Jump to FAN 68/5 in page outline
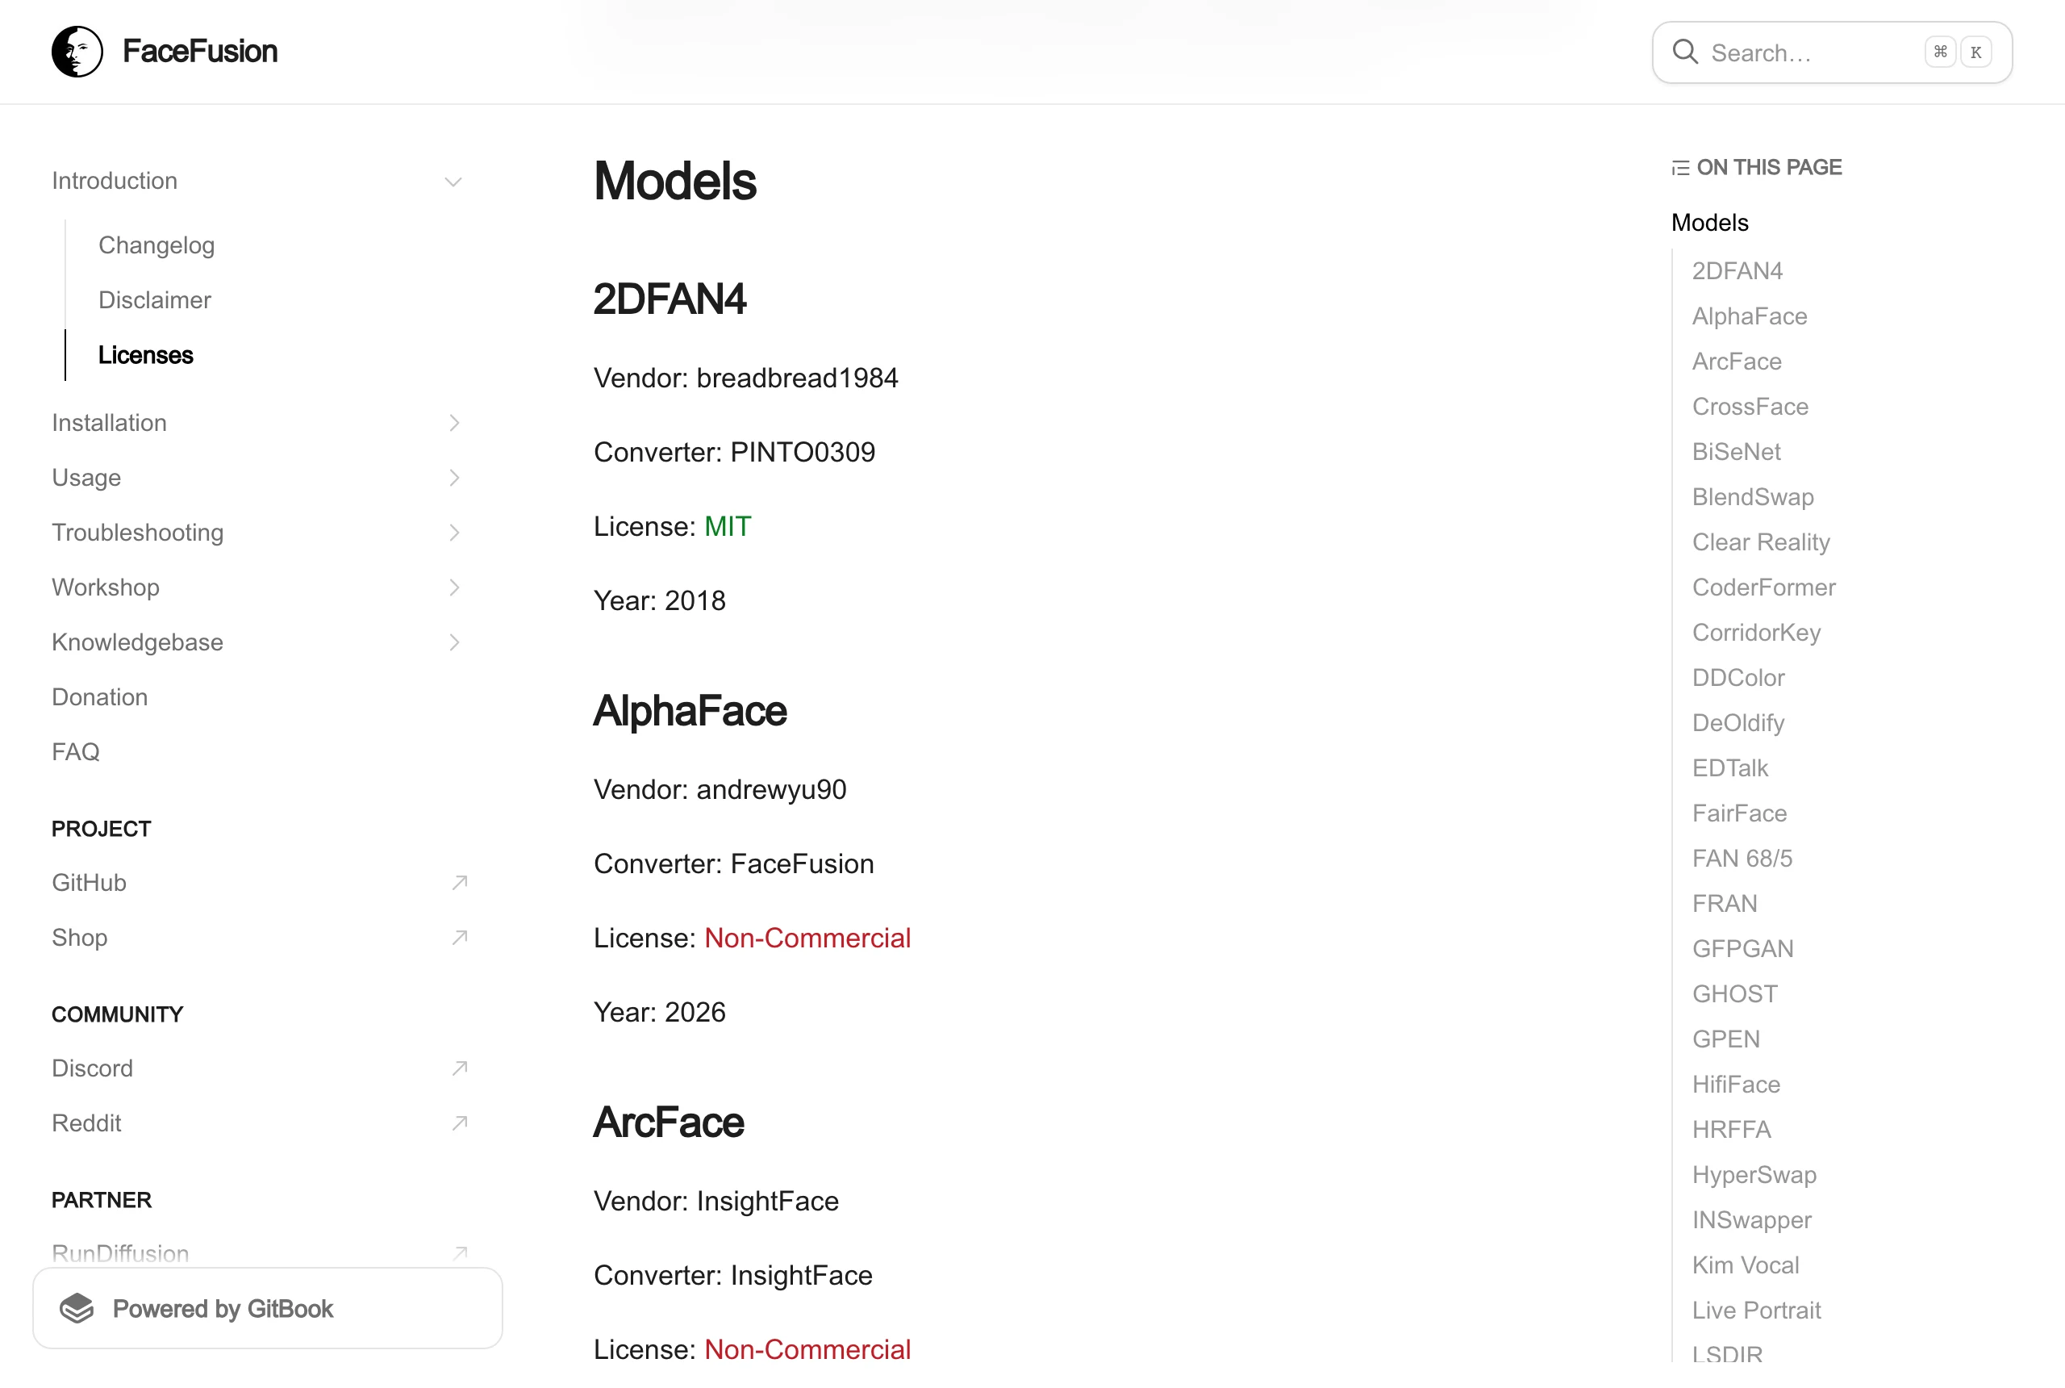 tap(1742, 859)
